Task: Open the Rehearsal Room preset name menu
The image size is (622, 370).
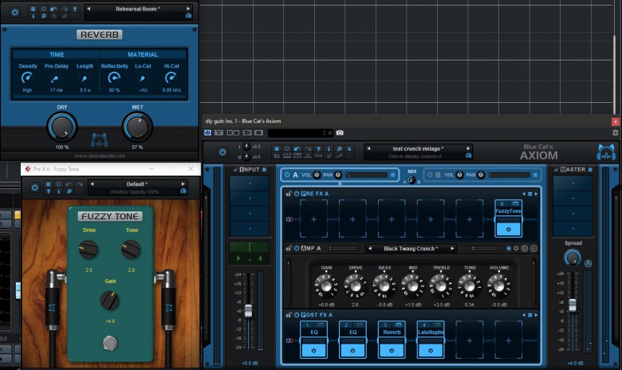Action: [x=138, y=9]
